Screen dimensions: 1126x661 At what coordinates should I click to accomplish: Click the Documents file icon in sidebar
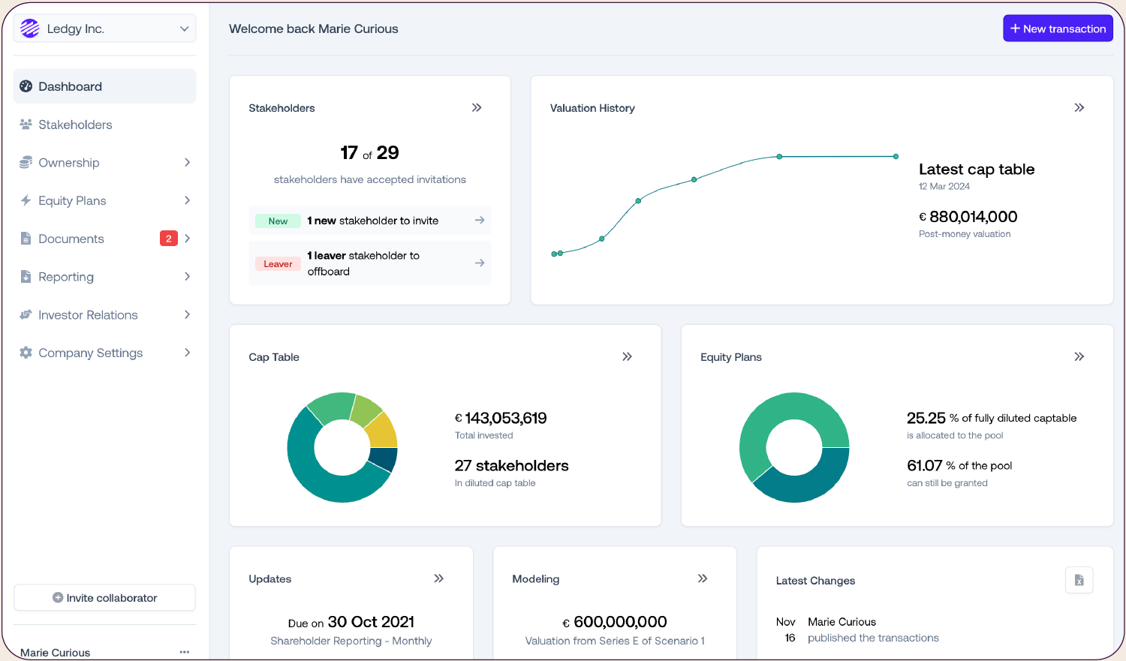(x=26, y=239)
